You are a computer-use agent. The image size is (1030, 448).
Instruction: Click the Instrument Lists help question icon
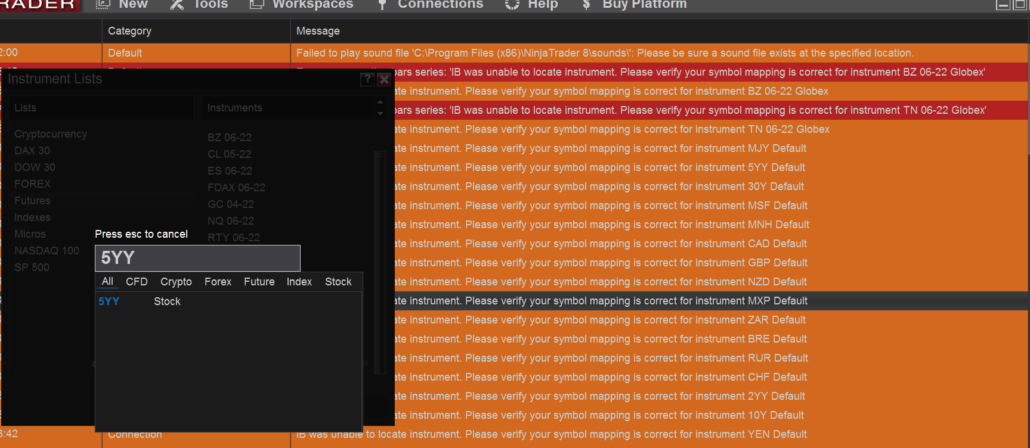tap(367, 79)
